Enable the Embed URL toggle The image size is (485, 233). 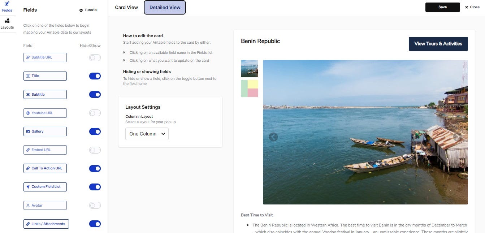95,150
